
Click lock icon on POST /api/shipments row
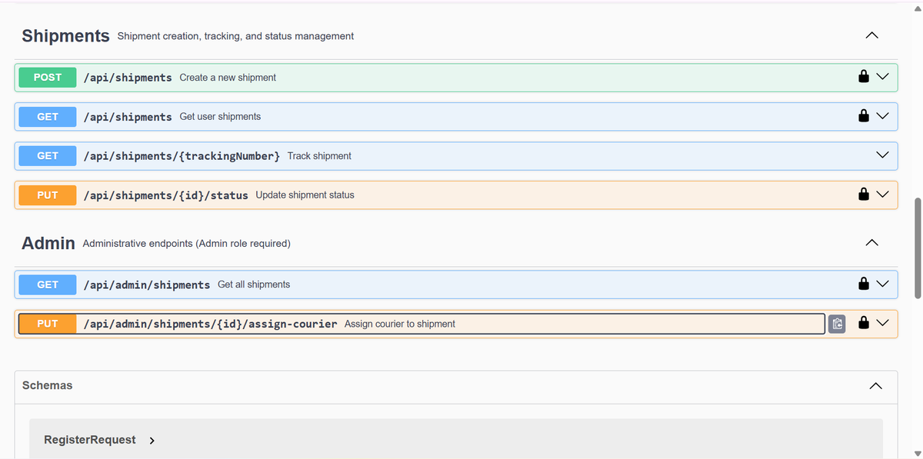tap(864, 77)
